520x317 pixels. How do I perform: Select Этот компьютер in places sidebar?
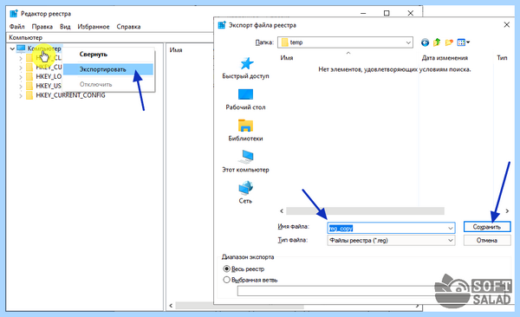click(245, 161)
